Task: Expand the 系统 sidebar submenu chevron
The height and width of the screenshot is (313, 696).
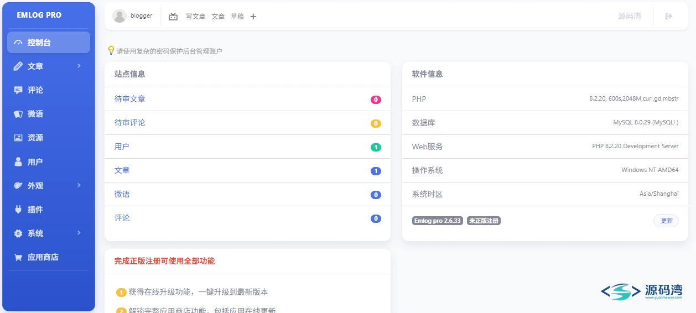Action: click(x=79, y=233)
